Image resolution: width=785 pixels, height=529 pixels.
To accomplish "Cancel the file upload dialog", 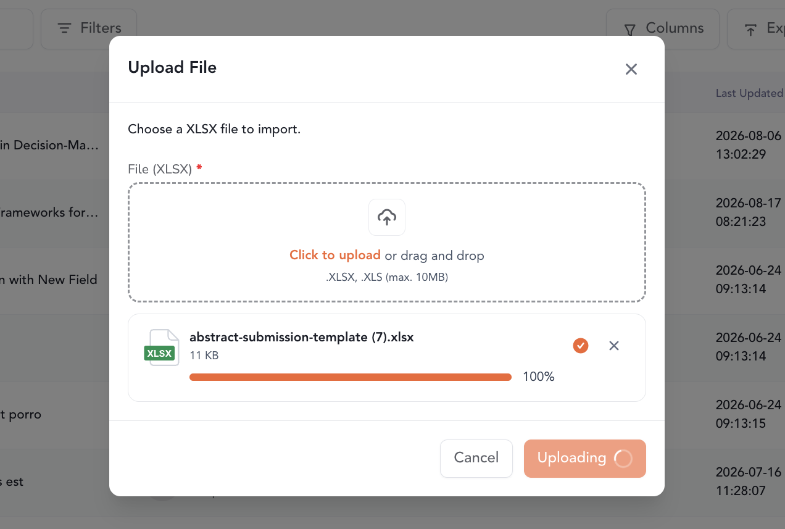I will tap(476, 458).
